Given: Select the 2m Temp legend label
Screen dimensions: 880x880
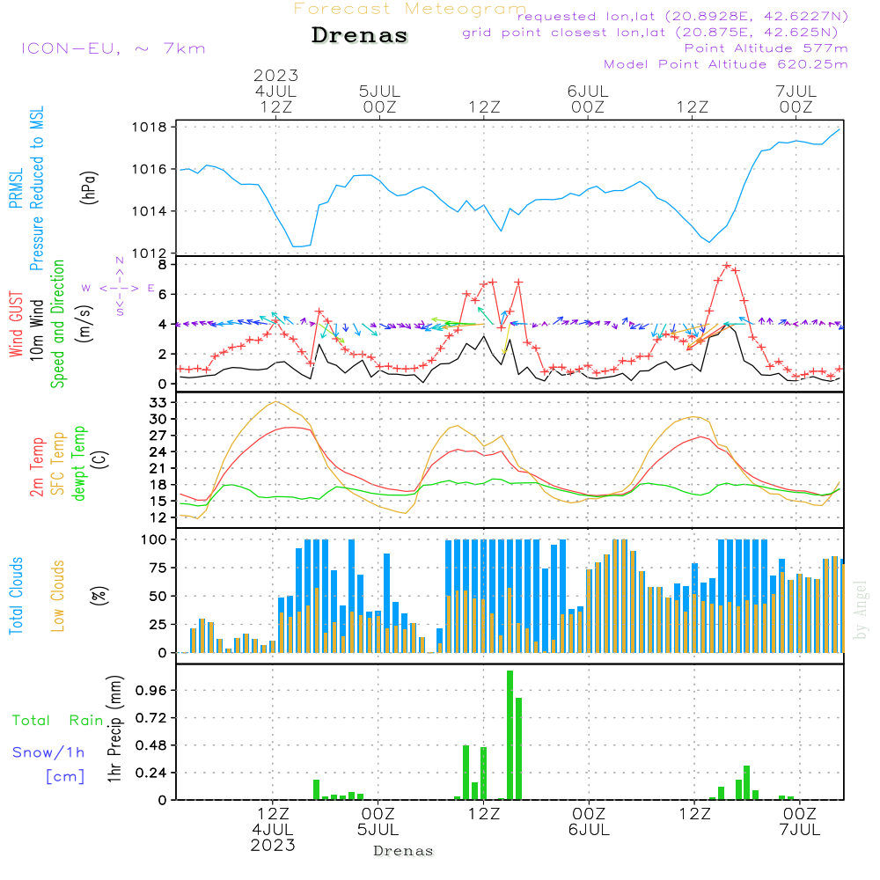Looking at the screenshot, I should coord(37,466).
